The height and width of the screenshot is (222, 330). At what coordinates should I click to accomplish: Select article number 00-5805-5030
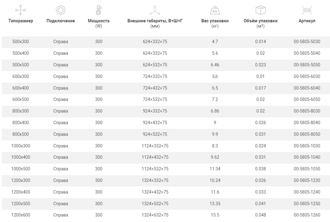point(307,42)
